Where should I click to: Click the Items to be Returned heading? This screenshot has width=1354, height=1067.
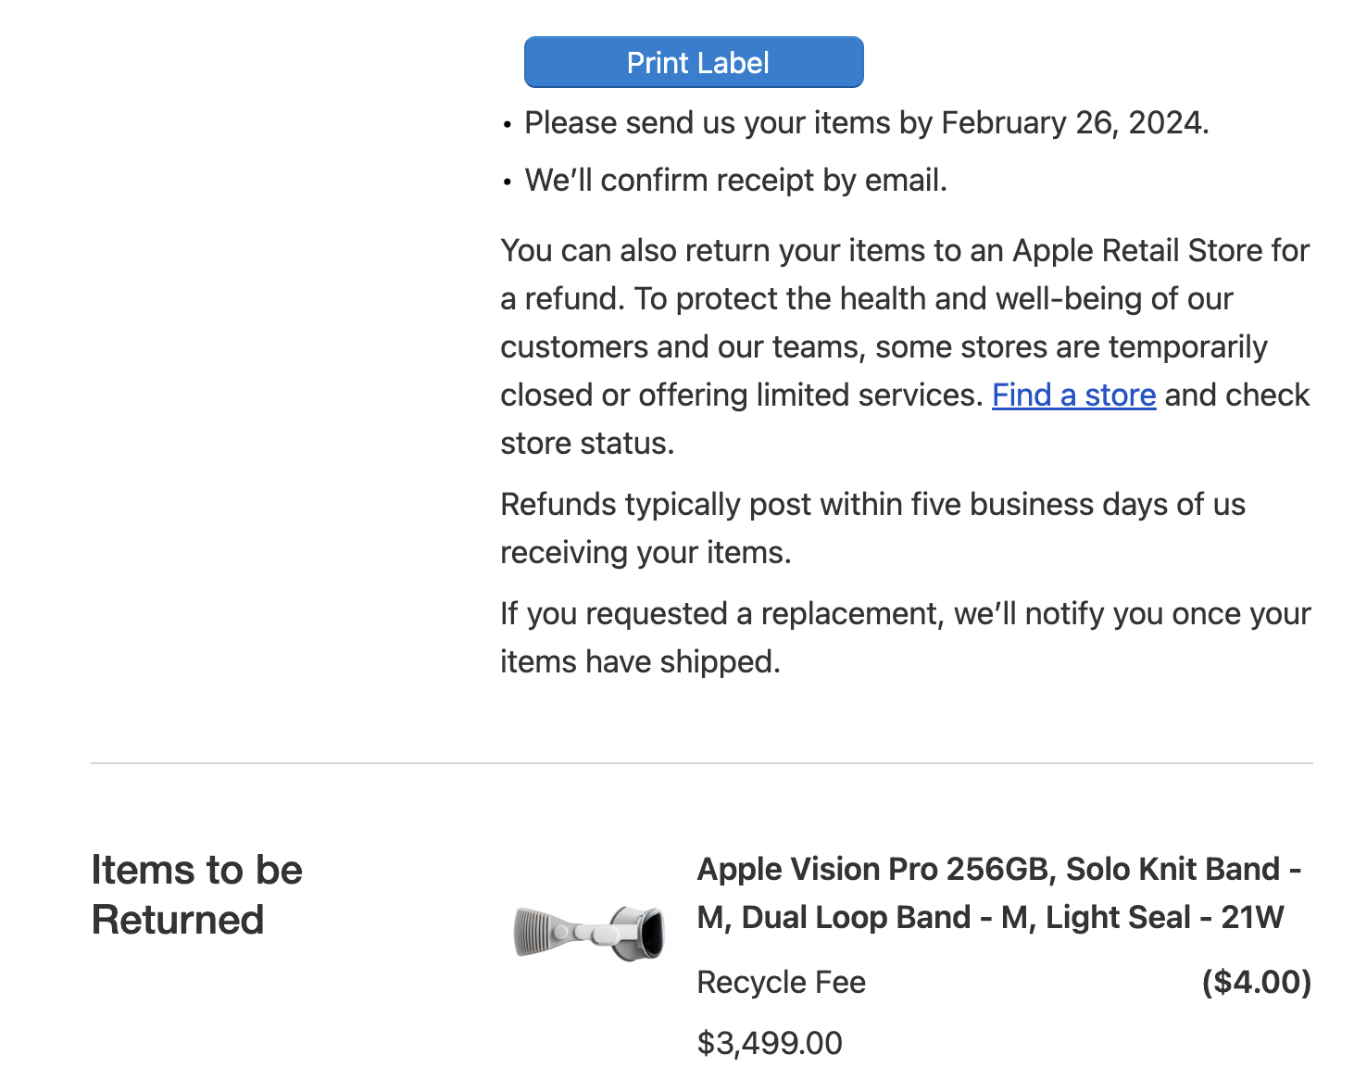[196, 895]
